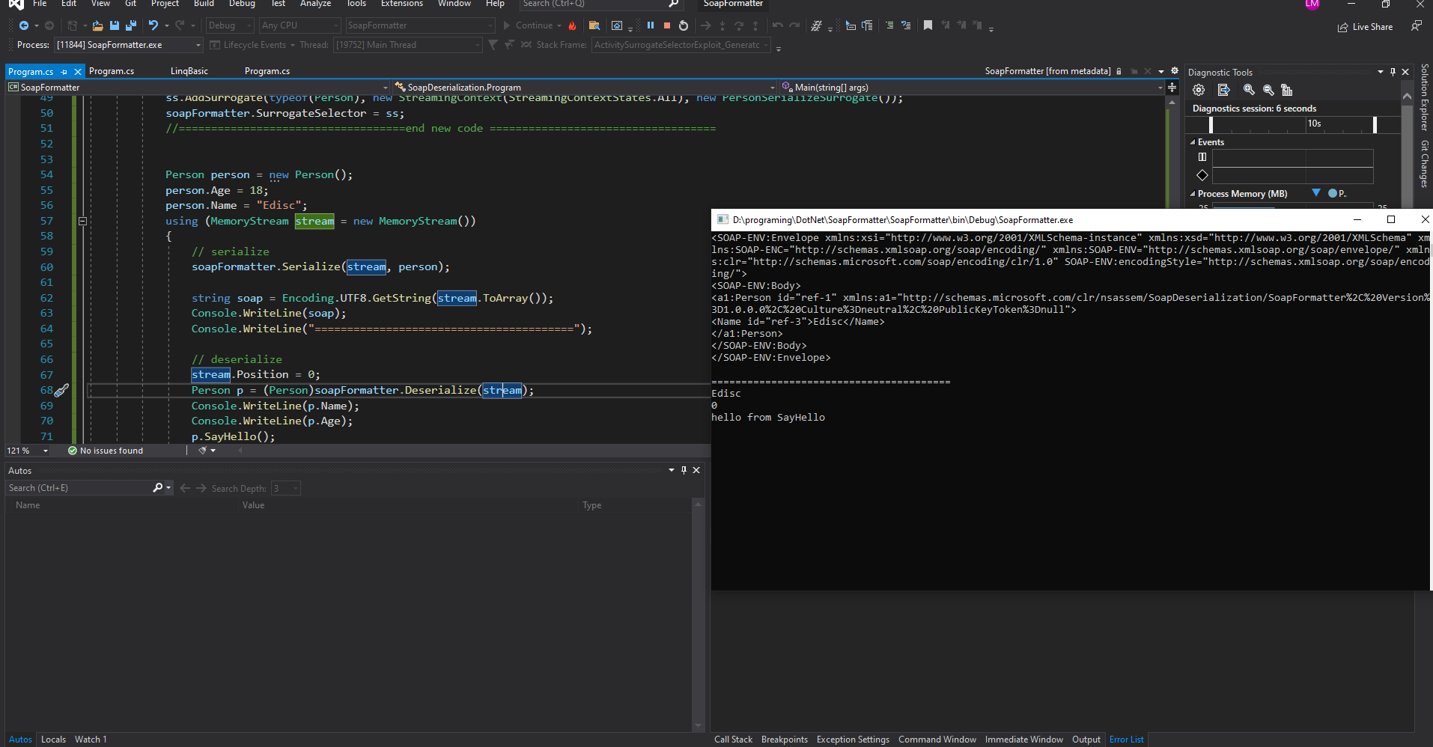Open the Main Thread dropdown
Image resolution: width=1433 pixels, height=747 pixels.
pos(407,45)
